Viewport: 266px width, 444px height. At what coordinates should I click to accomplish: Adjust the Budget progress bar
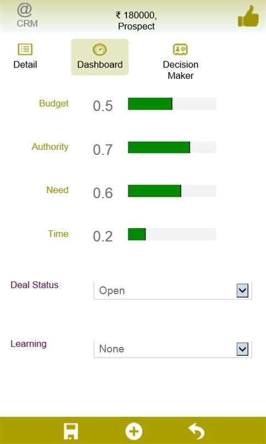point(172,104)
